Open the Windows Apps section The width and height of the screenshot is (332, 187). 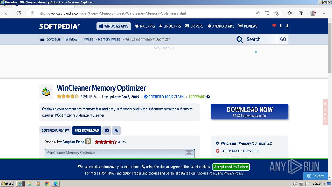(114, 26)
